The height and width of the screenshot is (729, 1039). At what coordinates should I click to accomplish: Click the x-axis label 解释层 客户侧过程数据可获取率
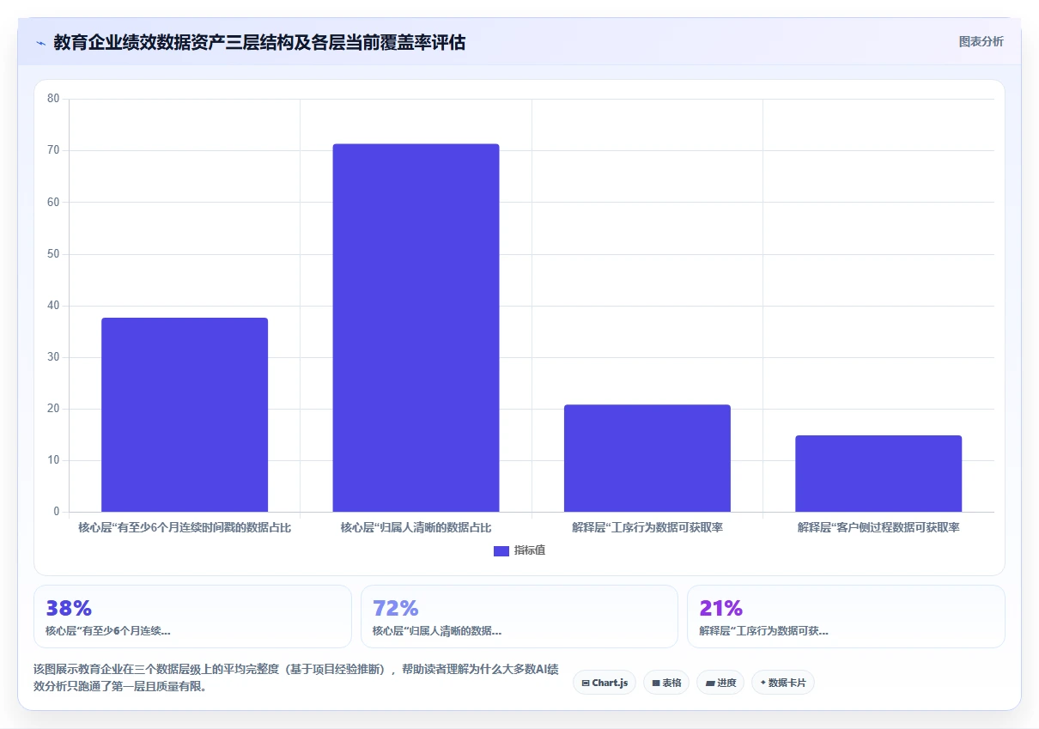(878, 527)
